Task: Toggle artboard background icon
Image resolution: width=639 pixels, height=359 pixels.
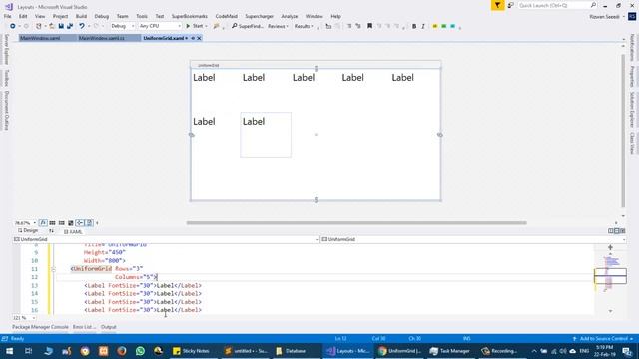Action: pyautogui.click(x=71, y=223)
